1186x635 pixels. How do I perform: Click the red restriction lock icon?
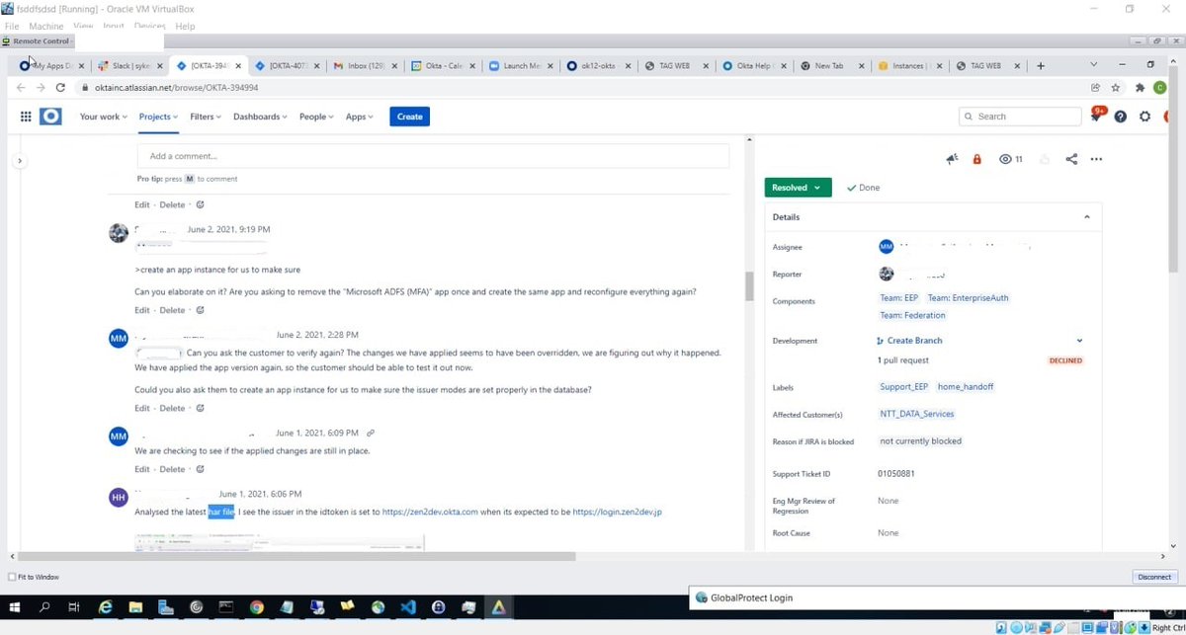(x=976, y=158)
